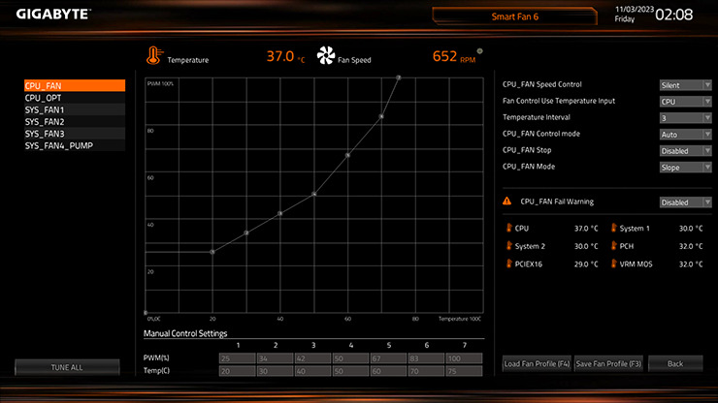Click Load Fan Profile (F4) button

536,364
